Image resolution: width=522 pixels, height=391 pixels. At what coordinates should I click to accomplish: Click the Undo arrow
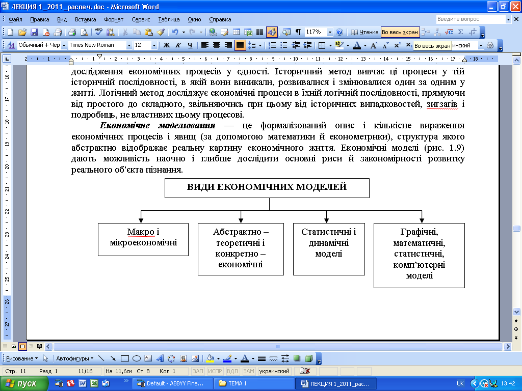pyautogui.click(x=175, y=32)
